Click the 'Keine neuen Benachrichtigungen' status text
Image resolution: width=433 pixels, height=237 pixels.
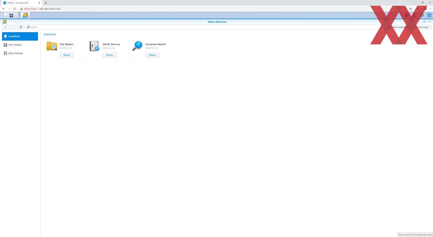click(x=415, y=234)
